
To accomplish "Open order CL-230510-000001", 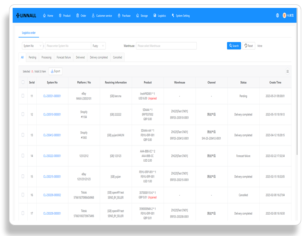I will point(52,114).
